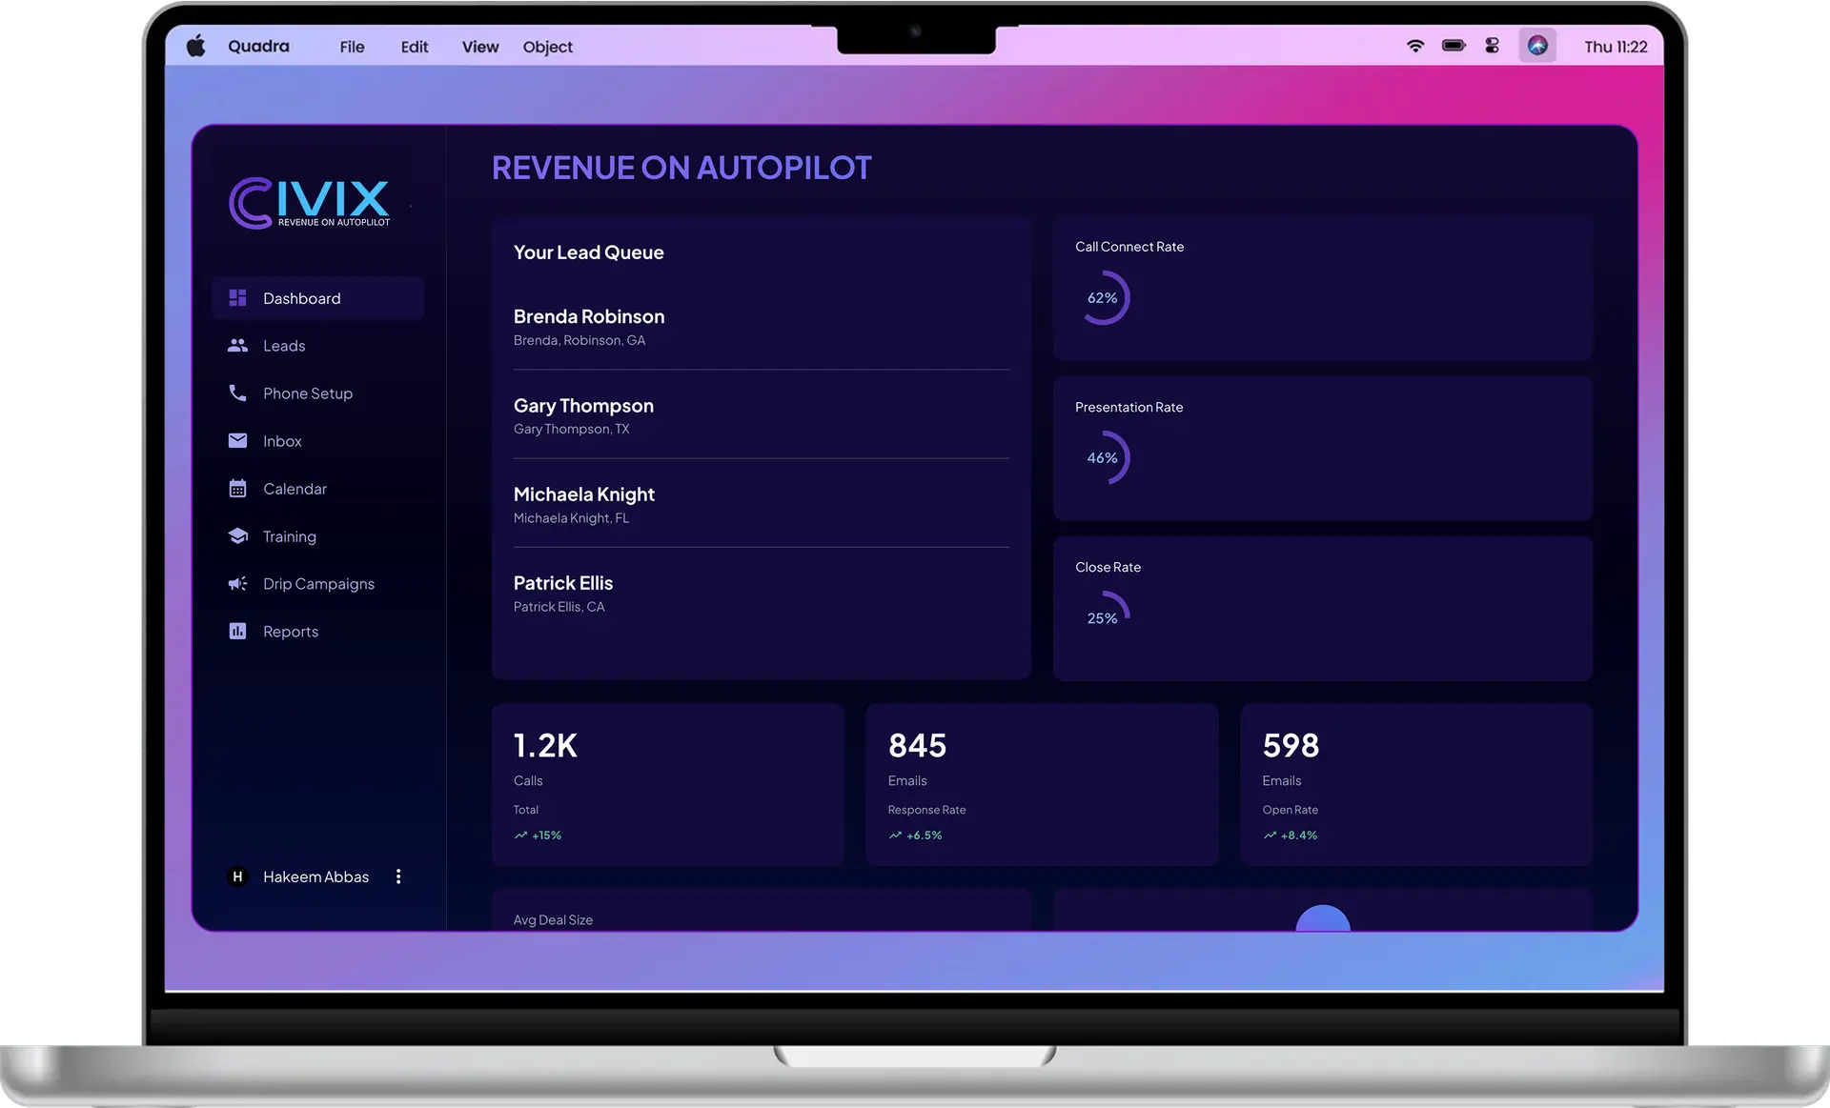Open the Michaela Knight lead entry

pos(584,504)
